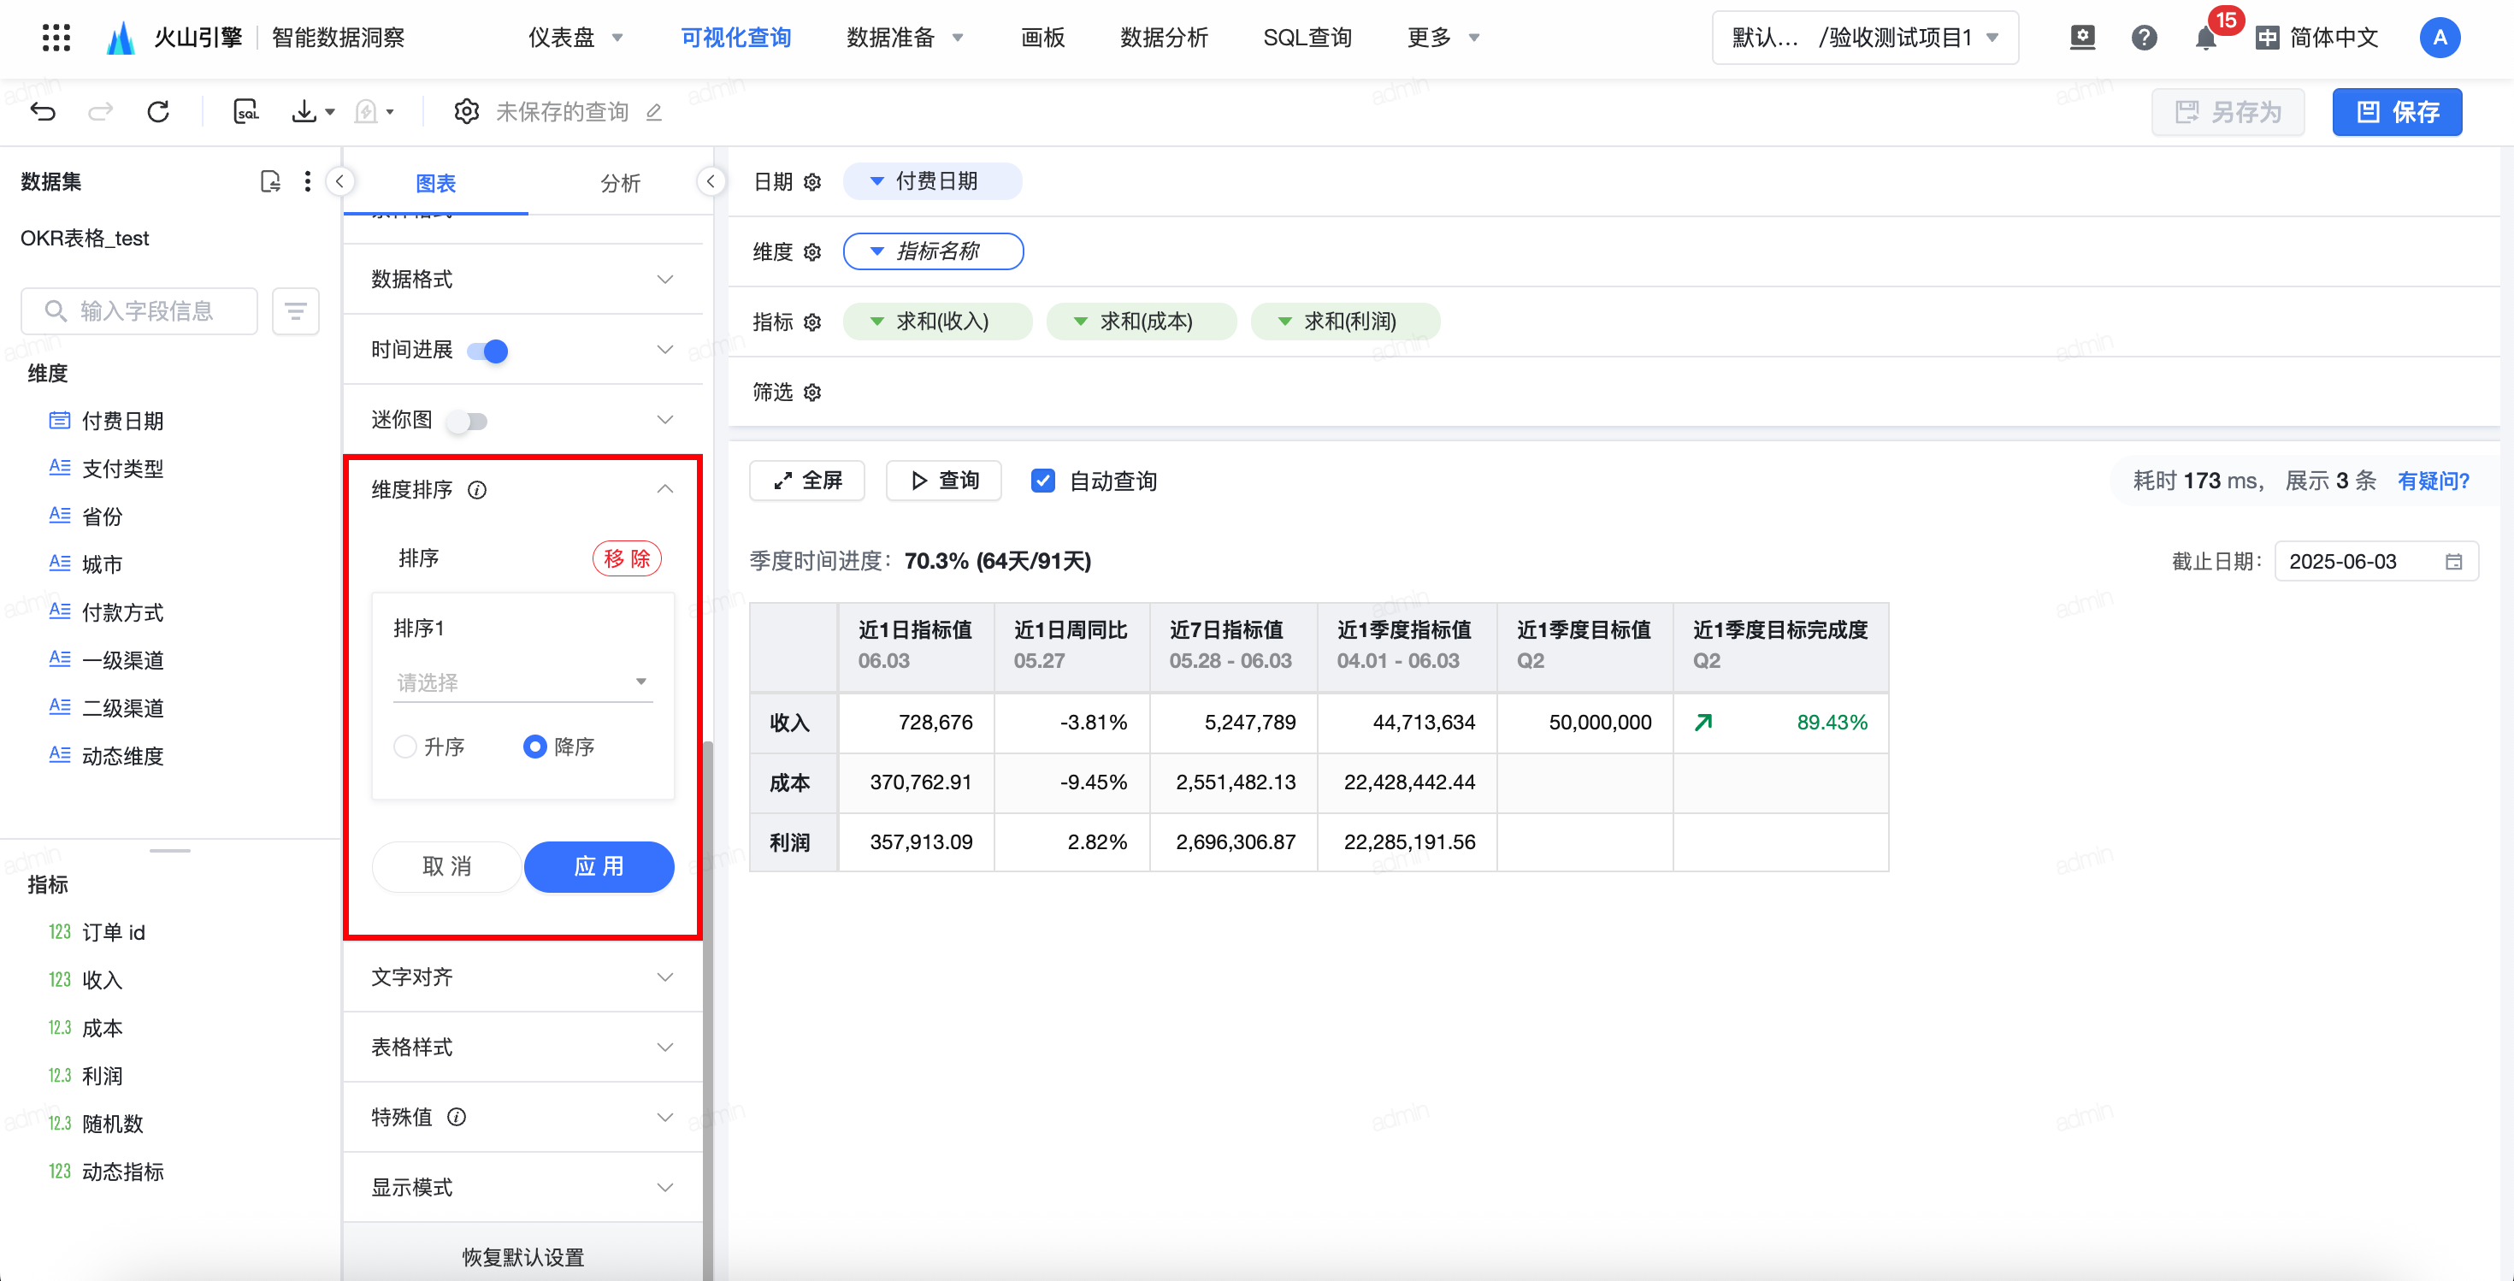Click the field filter icon
Screen dimensions: 2514x1281
296,311
